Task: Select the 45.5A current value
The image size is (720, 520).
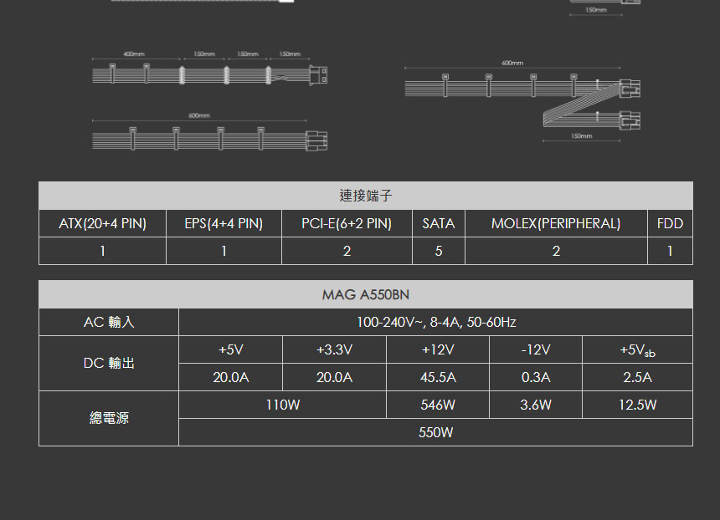Action: [438, 377]
